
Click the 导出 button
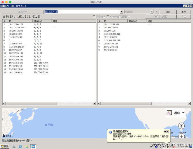click(184, 16)
